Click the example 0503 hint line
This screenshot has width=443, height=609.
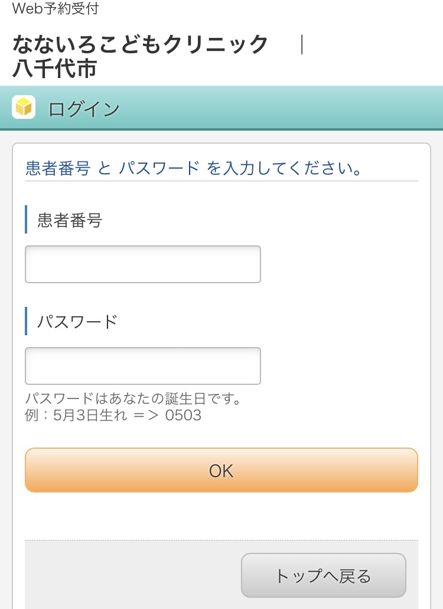(x=113, y=415)
